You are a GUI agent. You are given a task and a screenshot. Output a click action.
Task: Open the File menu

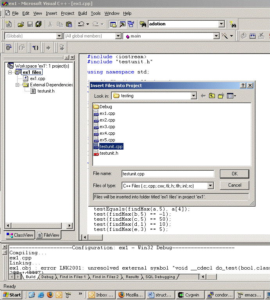click(x=15, y=13)
